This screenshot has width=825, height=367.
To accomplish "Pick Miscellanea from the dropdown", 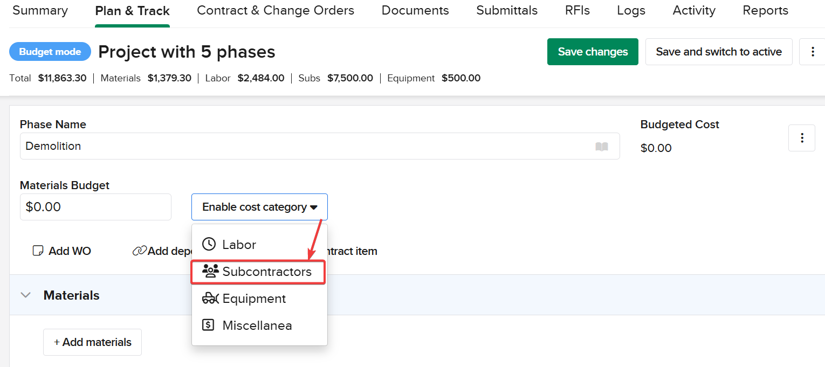I will [257, 326].
